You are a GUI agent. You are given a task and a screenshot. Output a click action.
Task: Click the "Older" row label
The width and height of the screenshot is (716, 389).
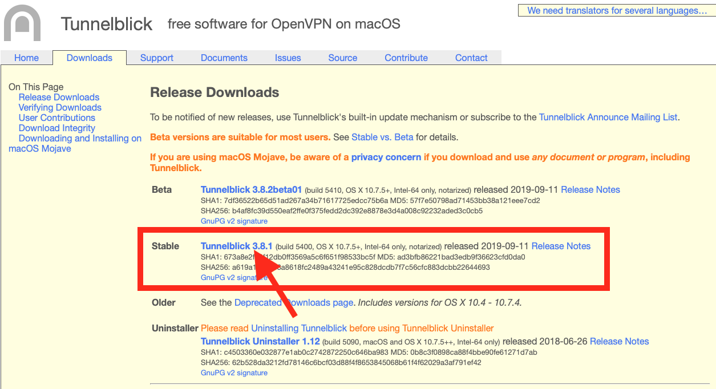tap(164, 302)
